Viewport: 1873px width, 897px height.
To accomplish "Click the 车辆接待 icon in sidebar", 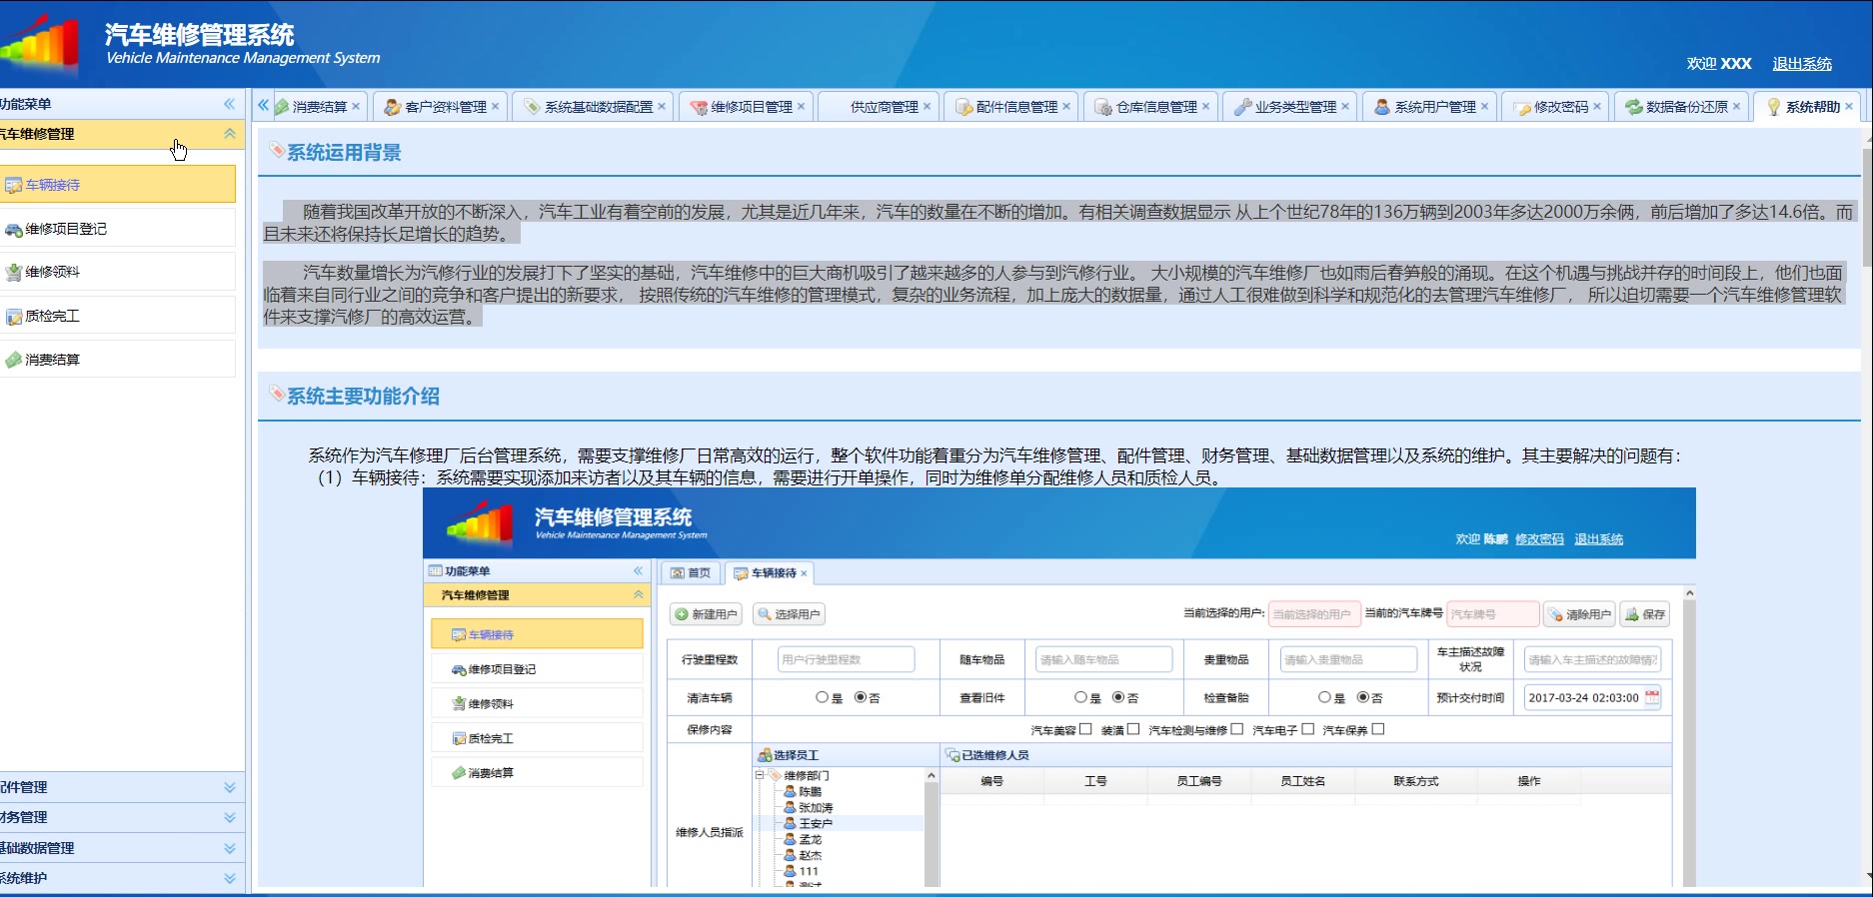I will pos(13,185).
